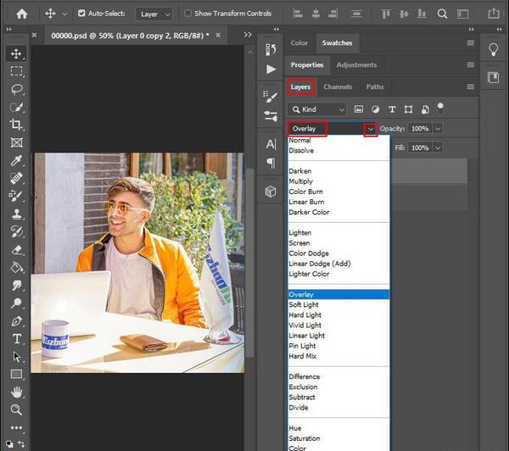The height and width of the screenshot is (451, 509).
Task: Open the Opacity slider dropdown arrow
Action: (x=438, y=129)
